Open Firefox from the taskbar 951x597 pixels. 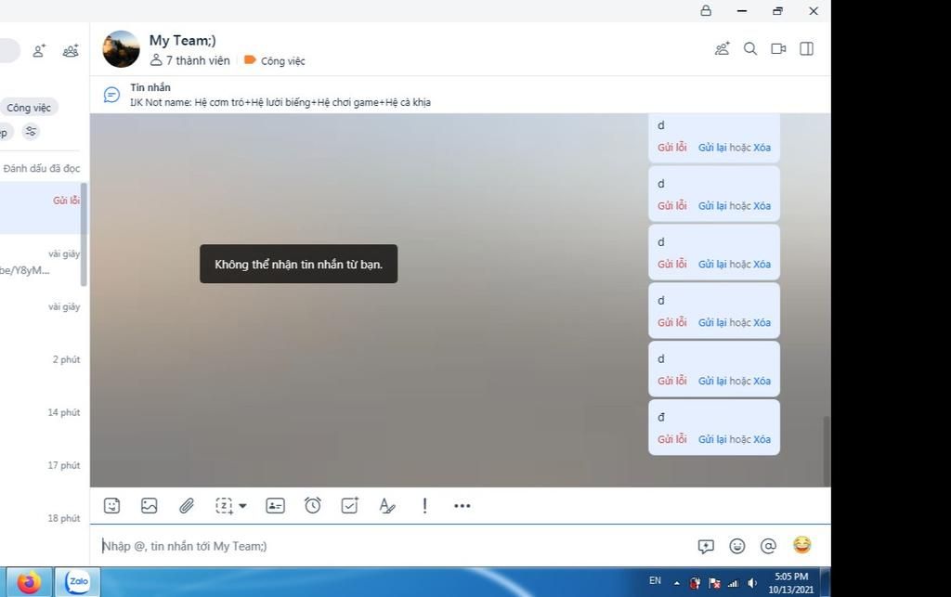coord(29,582)
